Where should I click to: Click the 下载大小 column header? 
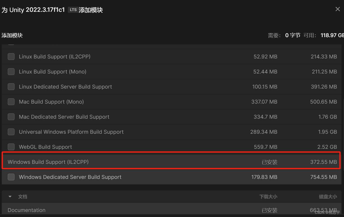pyautogui.click(x=268, y=197)
